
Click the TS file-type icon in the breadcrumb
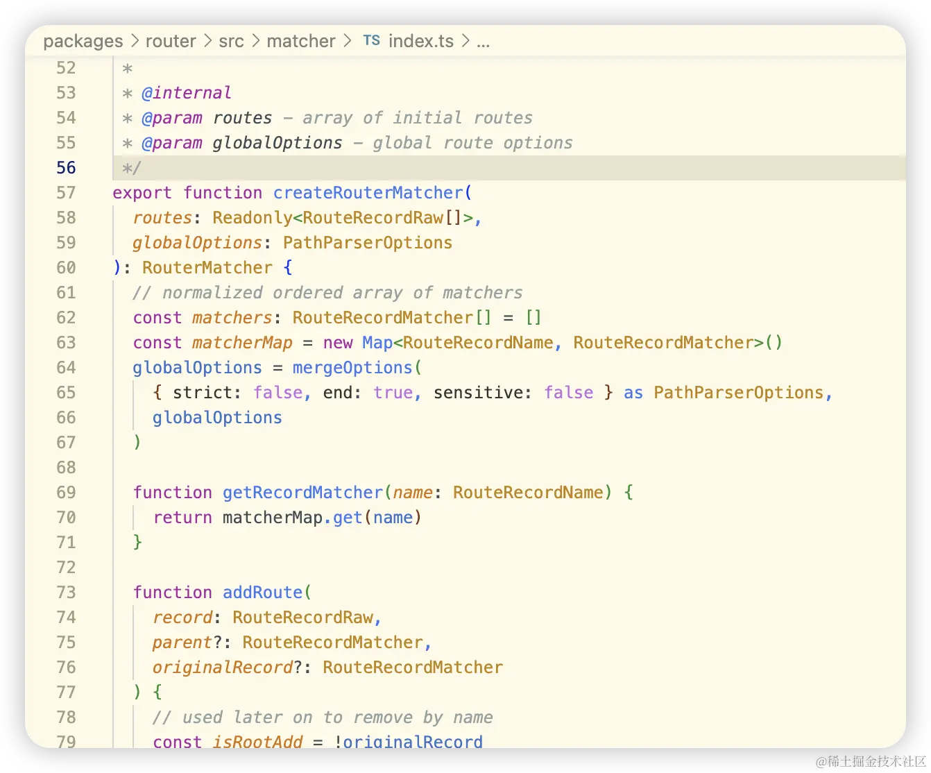372,41
